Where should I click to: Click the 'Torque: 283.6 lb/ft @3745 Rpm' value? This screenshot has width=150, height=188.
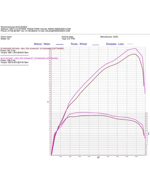14,62
